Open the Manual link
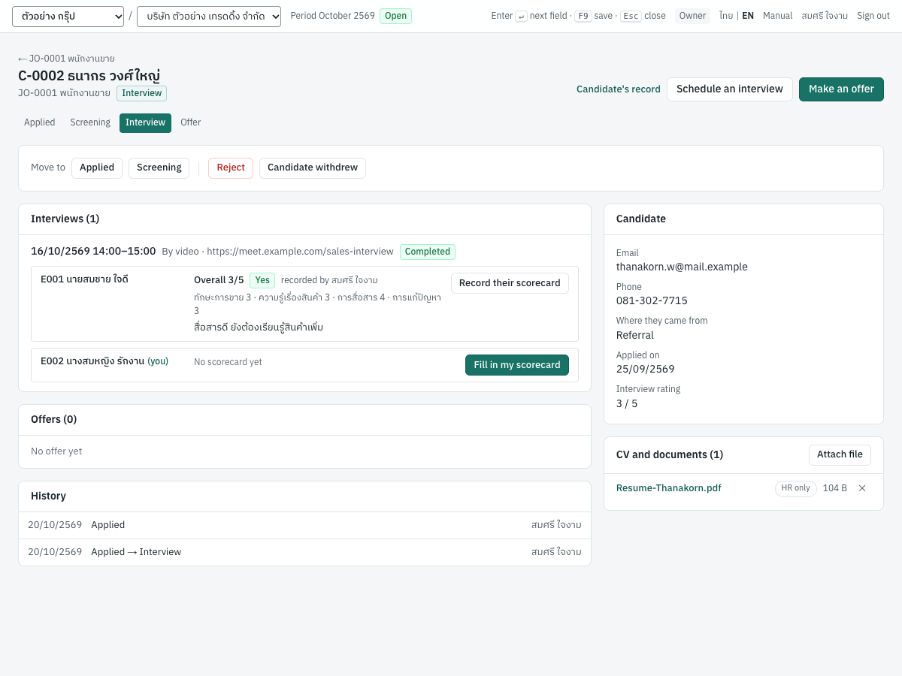This screenshot has width=902, height=676. tap(778, 16)
